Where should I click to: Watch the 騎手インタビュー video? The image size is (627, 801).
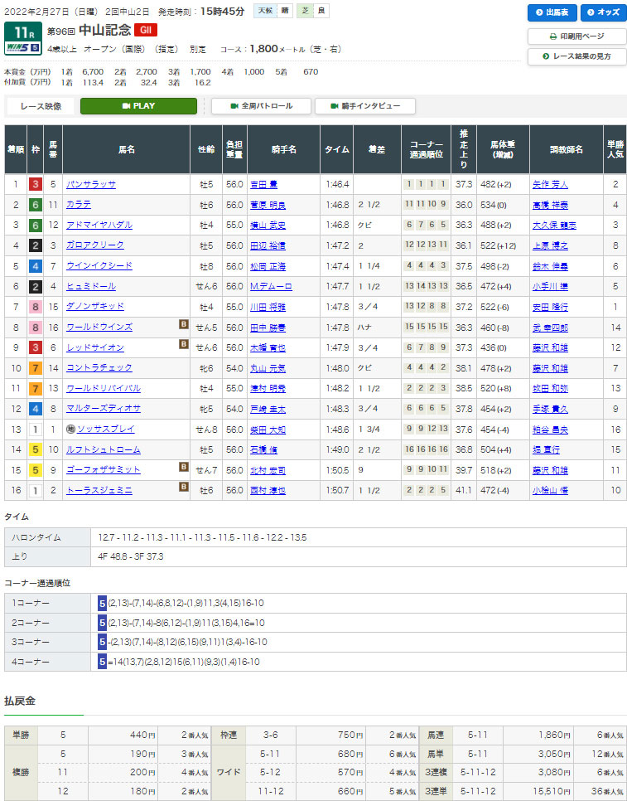click(364, 106)
